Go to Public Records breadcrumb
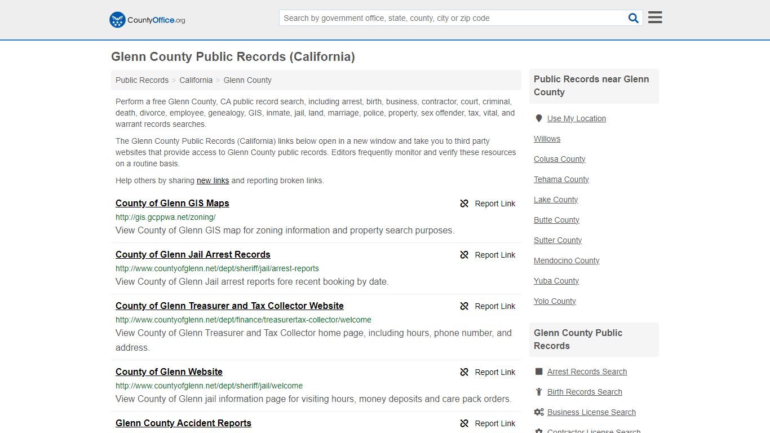The height and width of the screenshot is (433, 770). [x=142, y=80]
